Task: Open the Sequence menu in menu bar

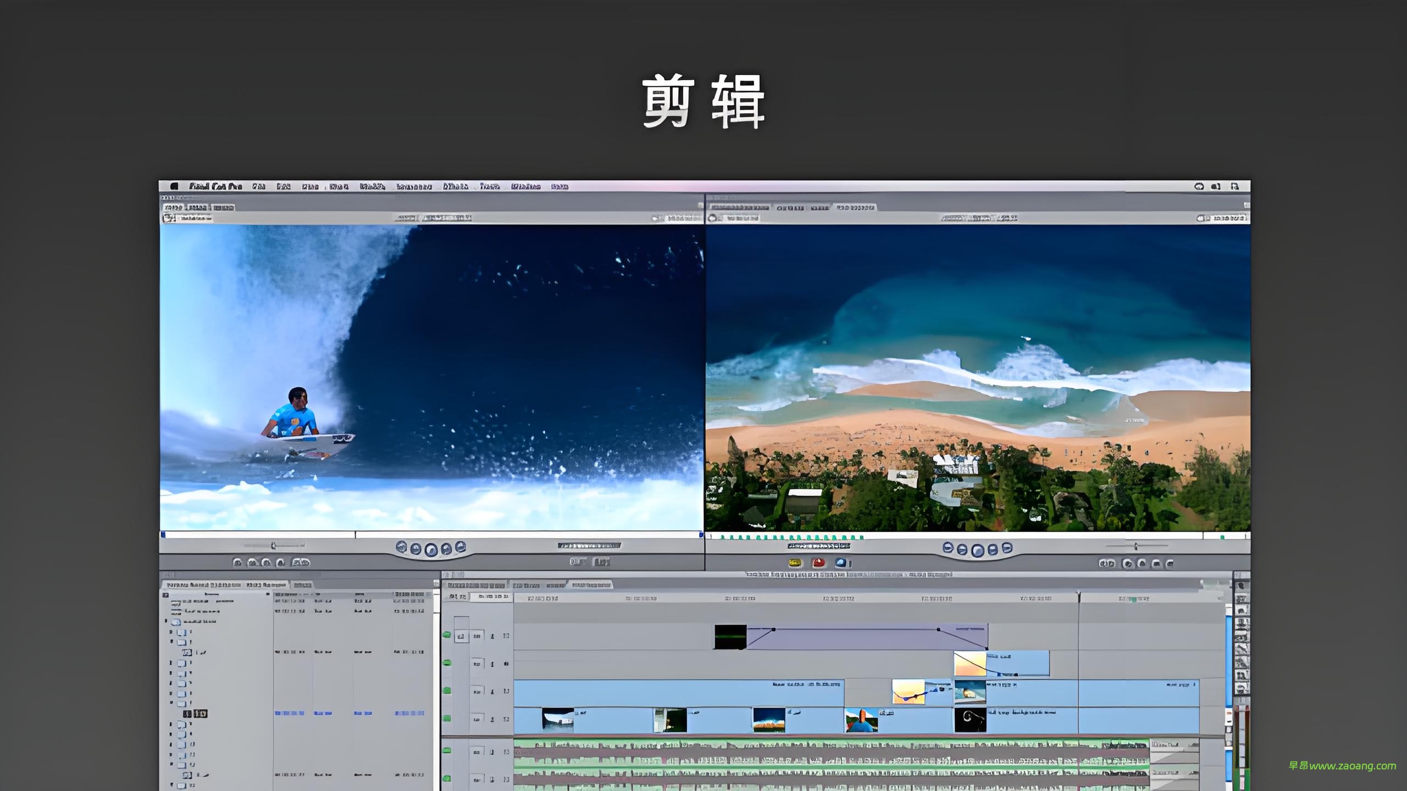Action: tap(413, 187)
